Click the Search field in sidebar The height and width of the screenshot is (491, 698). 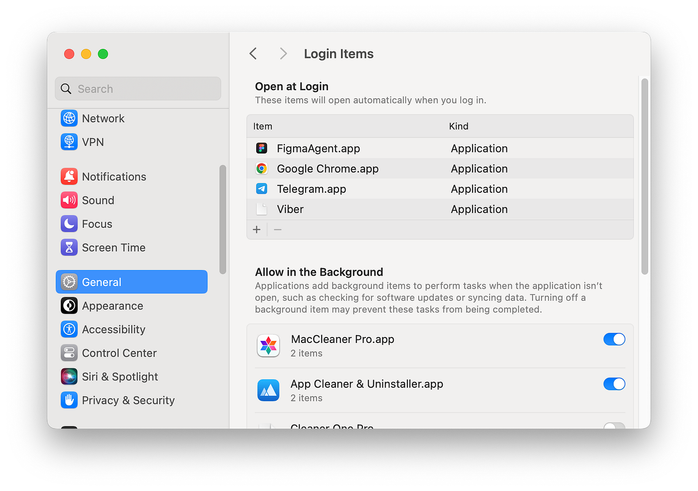click(x=138, y=89)
